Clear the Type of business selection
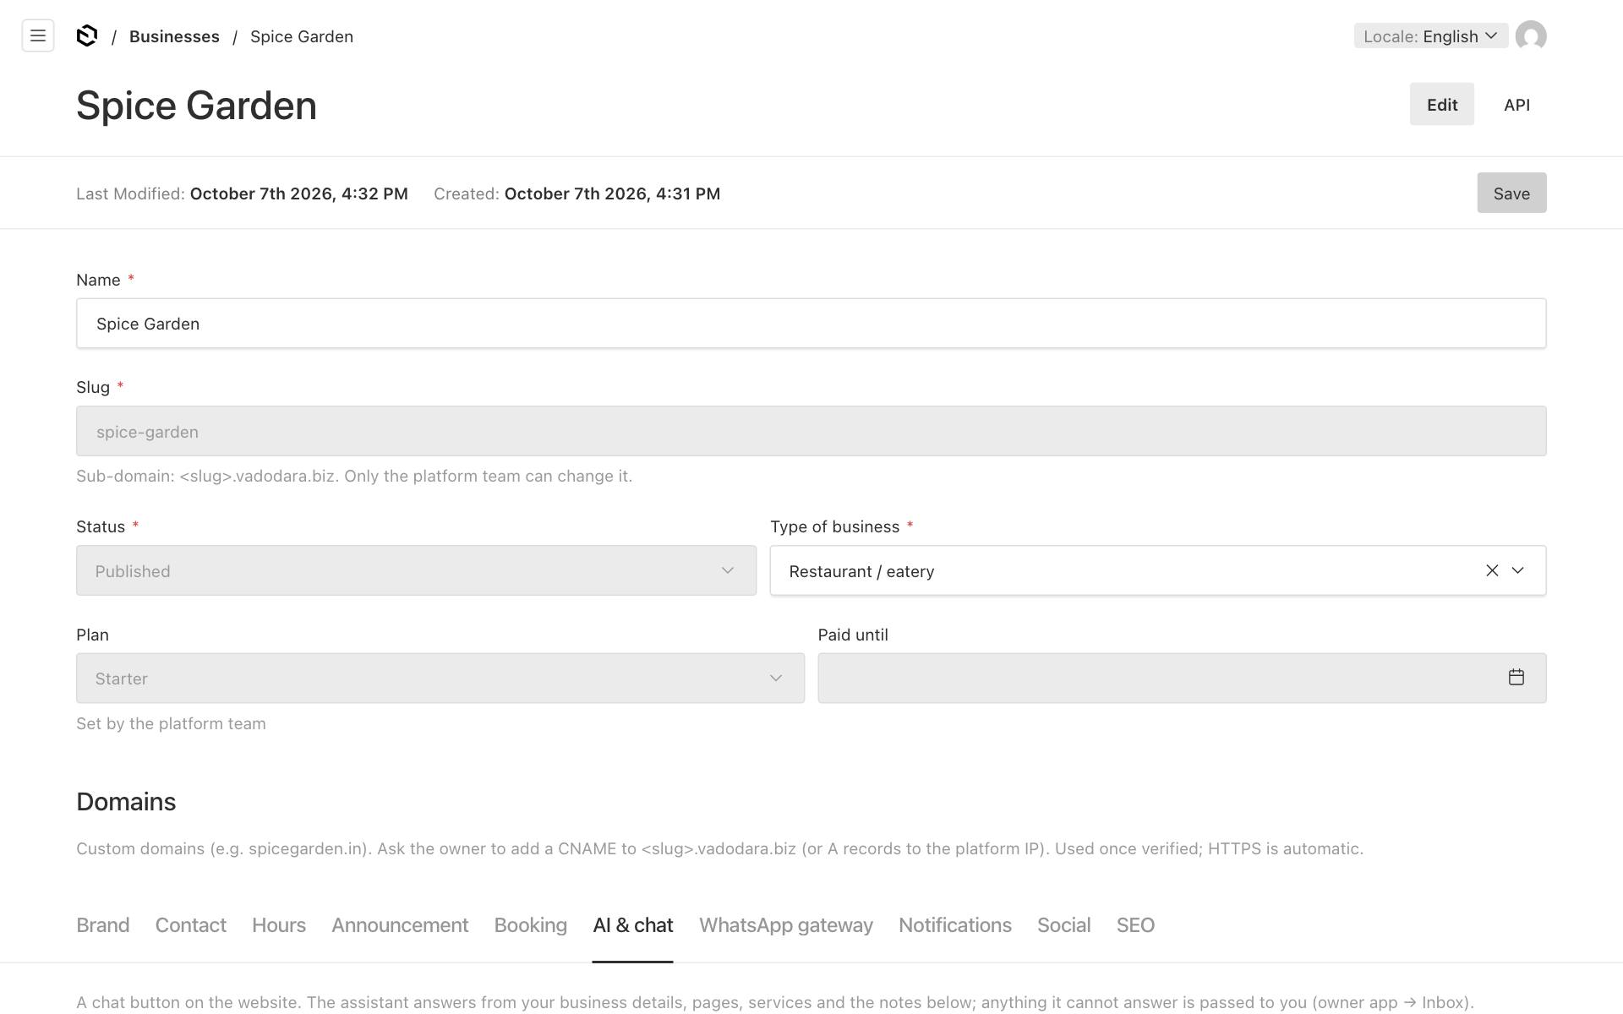Image resolution: width=1623 pixels, height=1014 pixels. (x=1492, y=570)
